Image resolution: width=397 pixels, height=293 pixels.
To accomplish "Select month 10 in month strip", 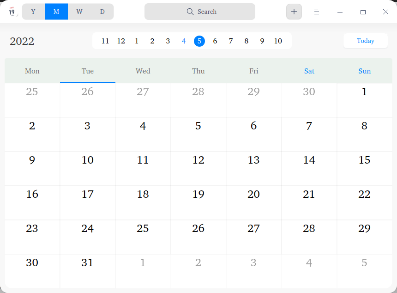I will [278, 41].
